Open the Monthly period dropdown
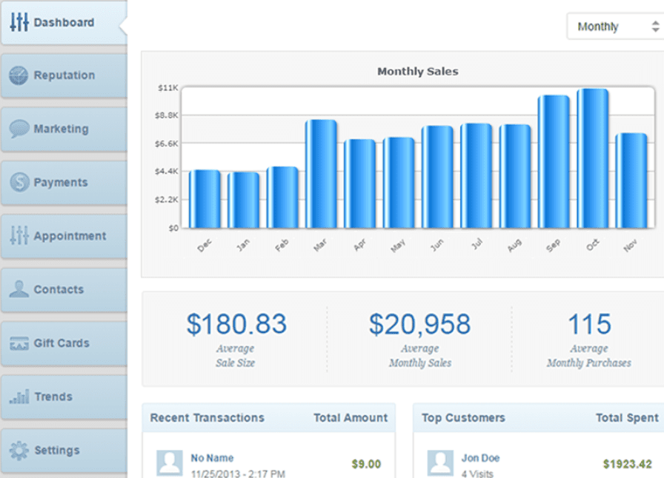Image resolution: width=664 pixels, height=478 pixels. (614, 27)
